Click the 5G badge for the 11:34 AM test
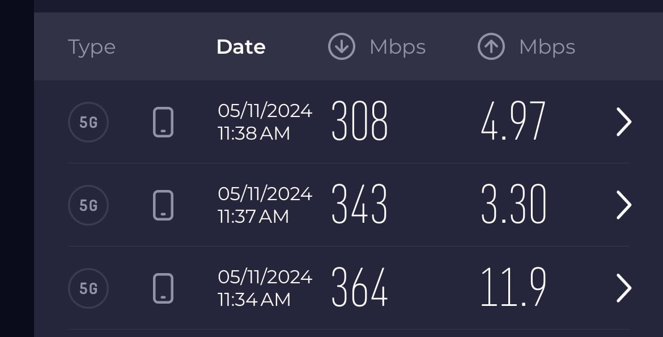Screen dimensions: 663x337 coord(88,288)
